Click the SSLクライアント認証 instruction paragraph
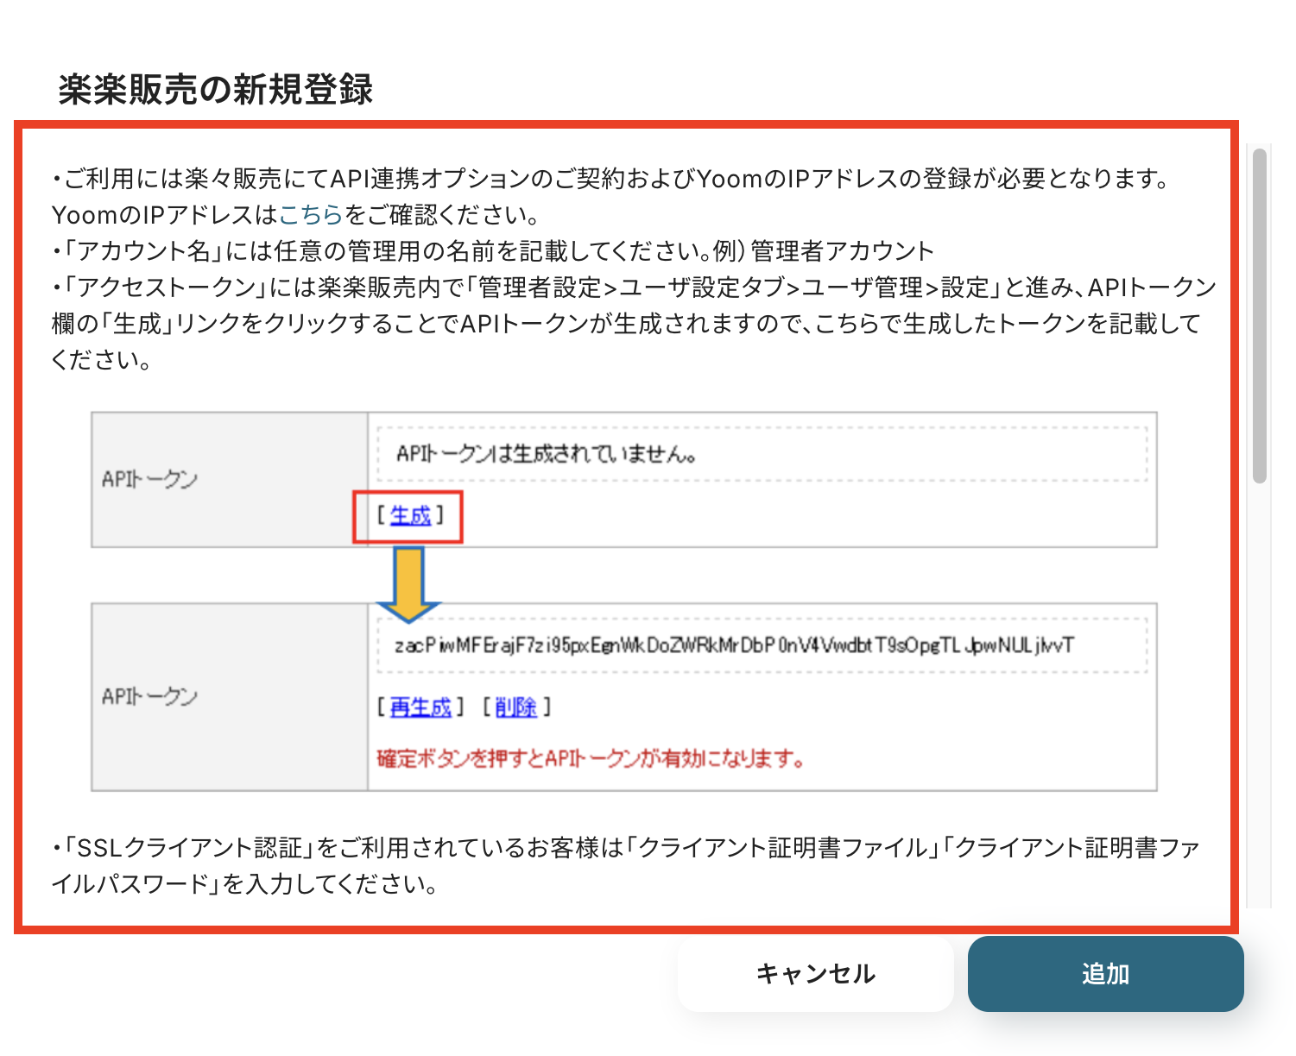Viewport: 1296px width, 1056px height. pyautogui.click(x=626, y=865)
